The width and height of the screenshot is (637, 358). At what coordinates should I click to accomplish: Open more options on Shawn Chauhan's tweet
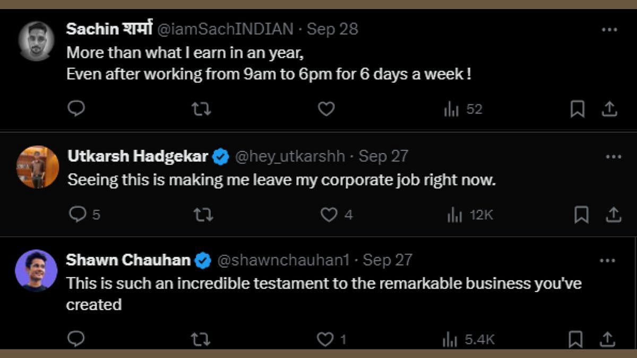click(x=607, y=260)
